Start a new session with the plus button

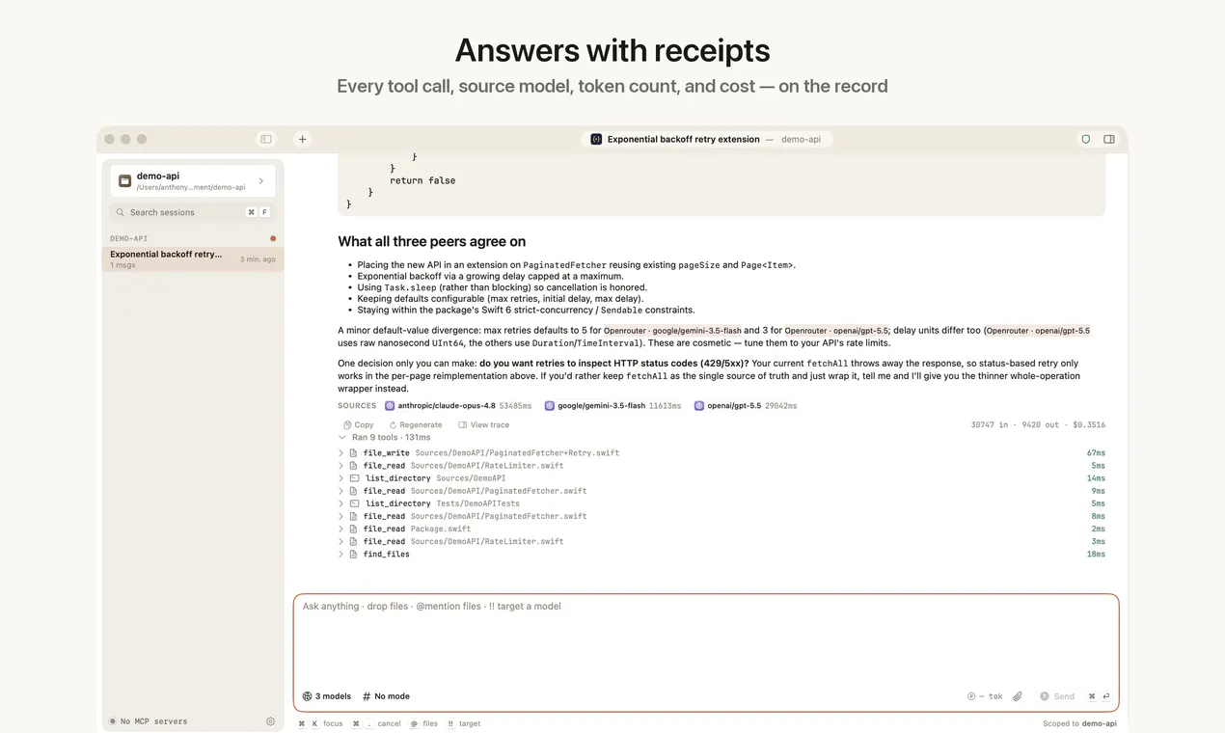[302, 139]
